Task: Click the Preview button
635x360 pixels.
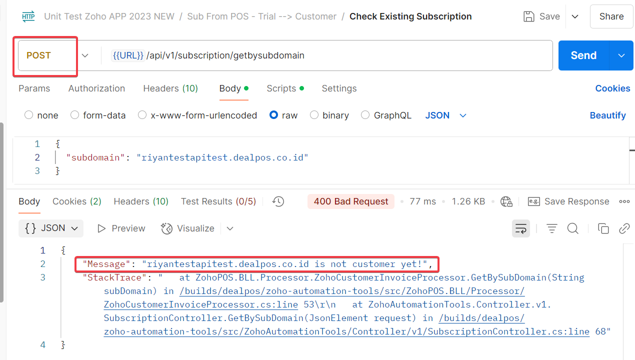Action: 121,228
